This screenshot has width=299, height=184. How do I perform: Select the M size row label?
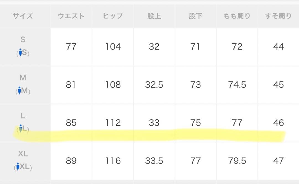(x=23, y=78)
